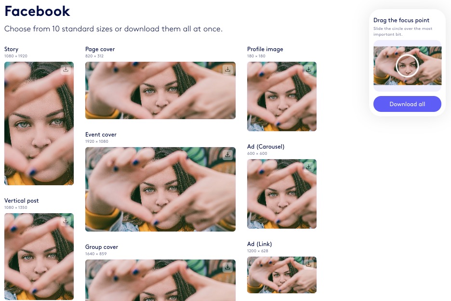Click the Download all button
The height and width of the screenshot is (301, 451).
pos(407,104)
